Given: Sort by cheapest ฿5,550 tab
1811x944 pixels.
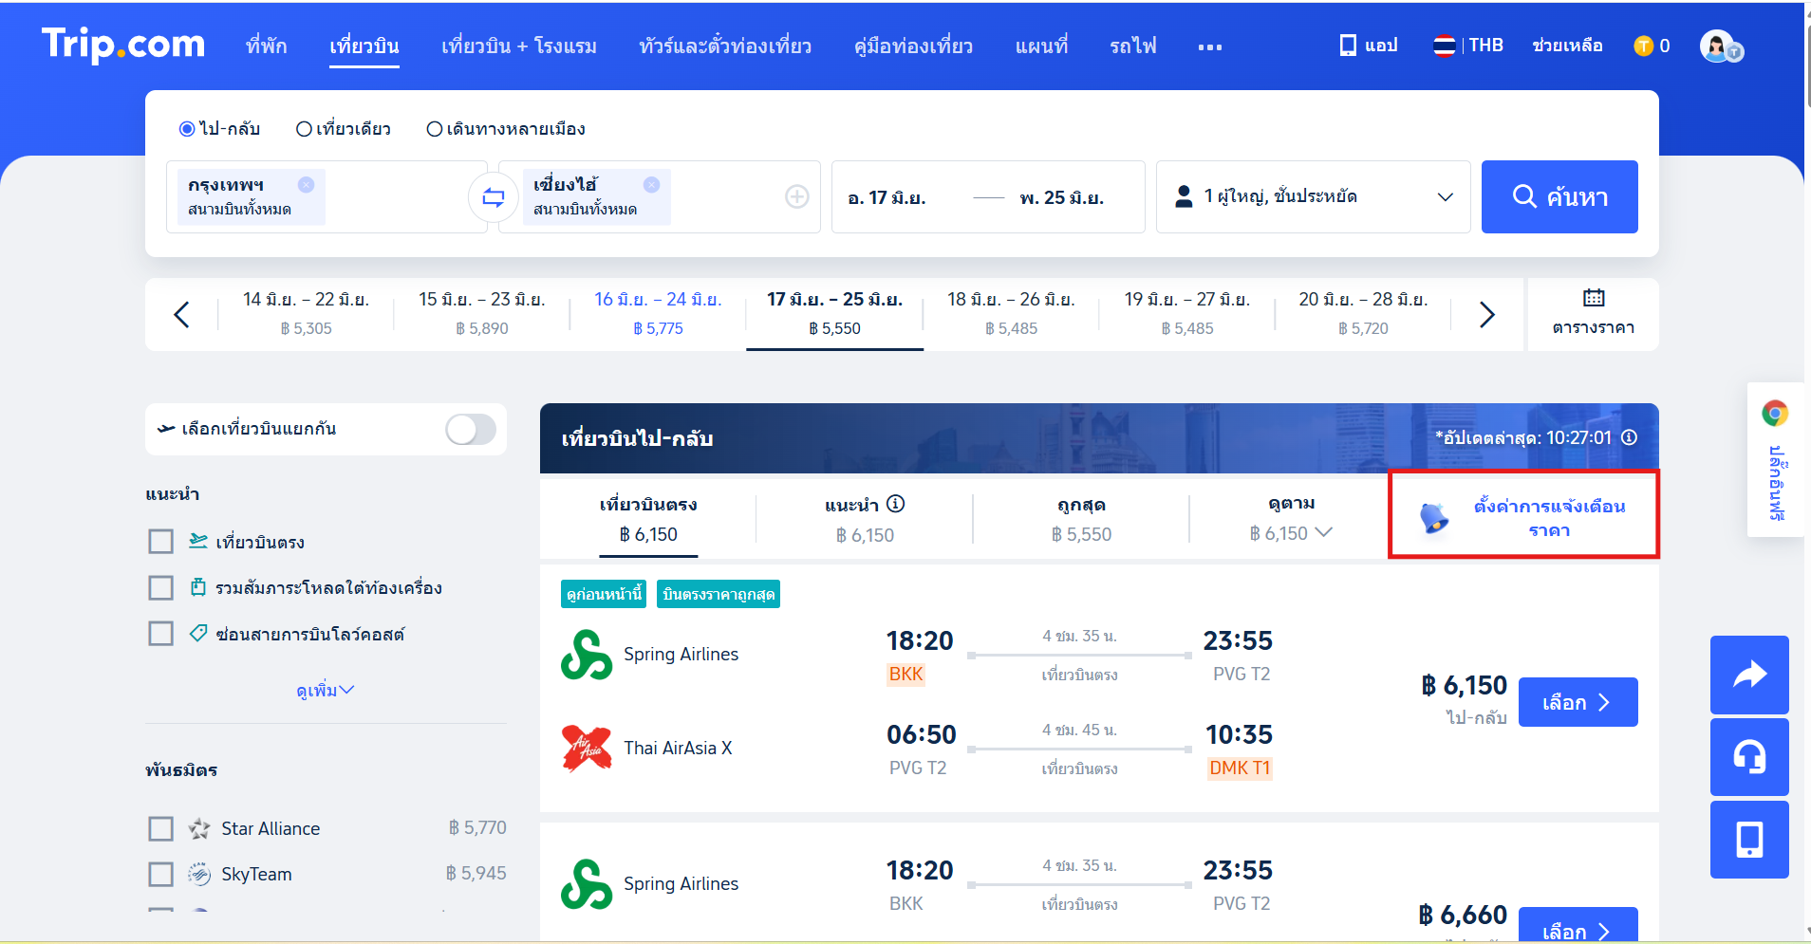Looking at the screenshot, I should (1081, 519).
